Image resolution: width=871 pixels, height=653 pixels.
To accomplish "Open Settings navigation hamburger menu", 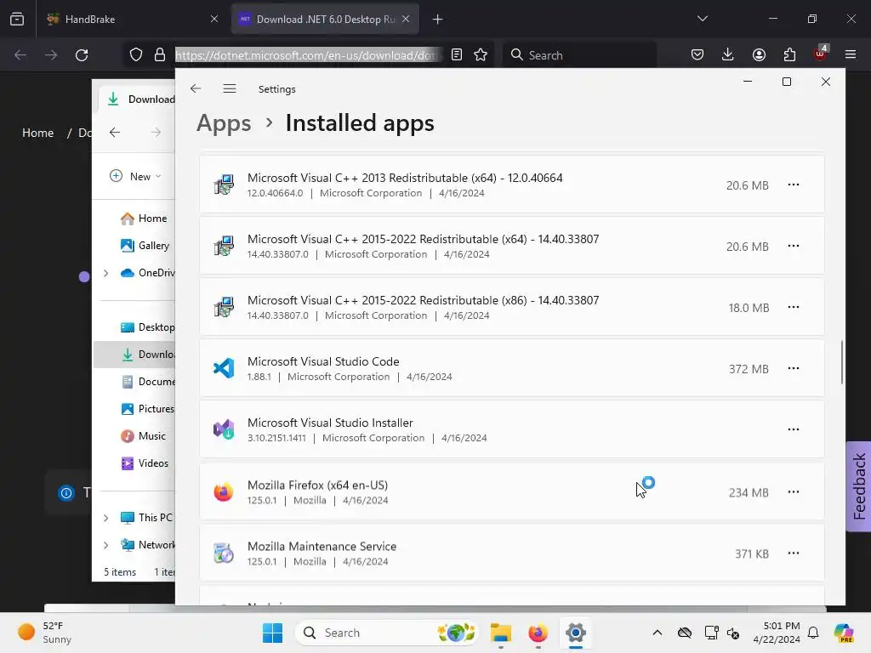I will pos(230,88).
